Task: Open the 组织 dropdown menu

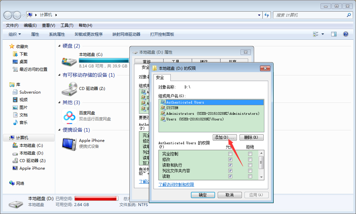Action: pos(13,34)
